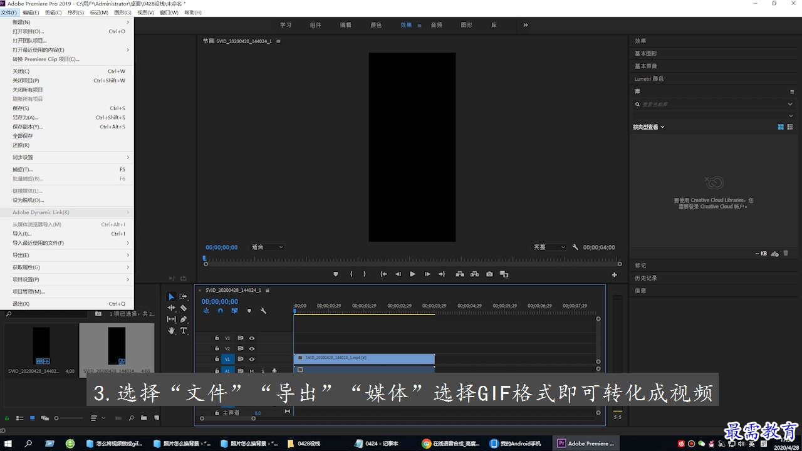The width and height of the screenshot is (802, 451).
Task: Expand the 按类型查看 view dropdown
Action: [x=648, y=127]
